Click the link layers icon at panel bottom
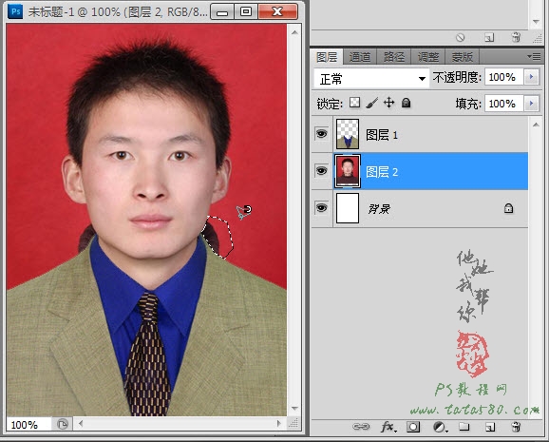The height and width of the screenshot is (442, 549). pyautogui.click(x=361, y=427)
